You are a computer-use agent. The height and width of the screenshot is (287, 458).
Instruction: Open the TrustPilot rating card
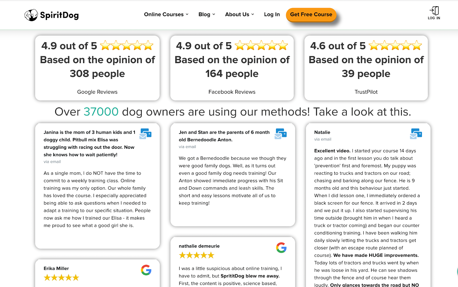[366, 68]
